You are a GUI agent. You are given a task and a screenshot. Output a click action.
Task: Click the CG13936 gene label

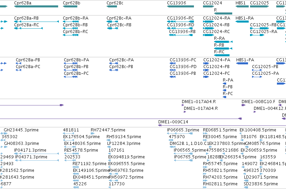point(176,3)
